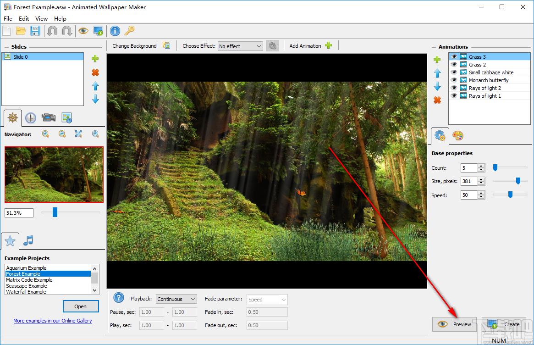Viewport: 534px width, 345px height.
Task: Move animation up with blue arrow
Action: point(437,73)
